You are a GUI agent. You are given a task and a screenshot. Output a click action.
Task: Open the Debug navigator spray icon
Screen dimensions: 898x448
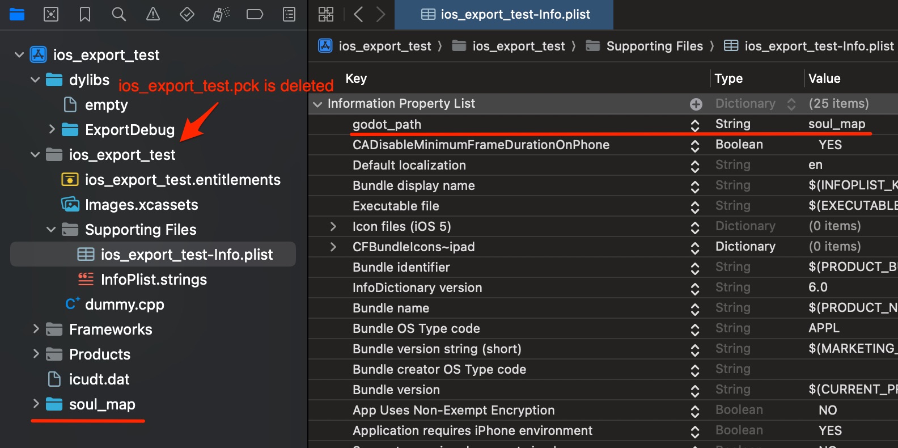point(221,14)
